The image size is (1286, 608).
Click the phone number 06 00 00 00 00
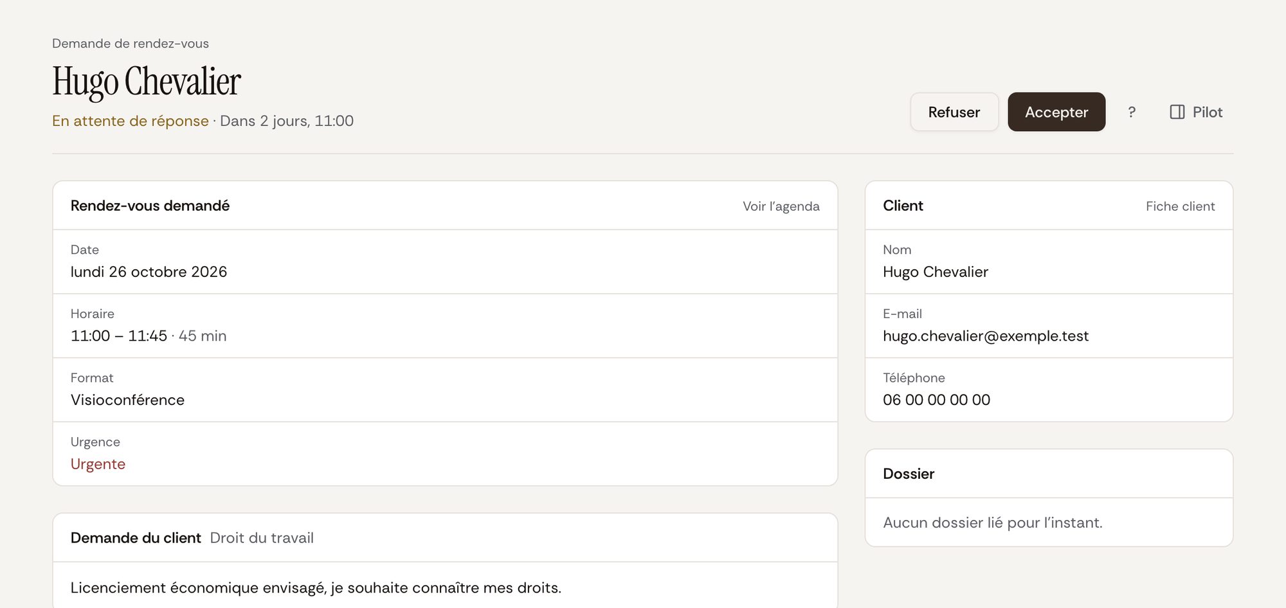click(936, 400)
